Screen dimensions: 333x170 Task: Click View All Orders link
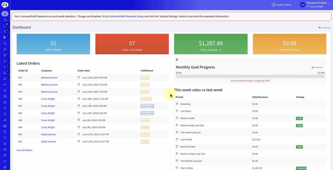tap(25, 150)
